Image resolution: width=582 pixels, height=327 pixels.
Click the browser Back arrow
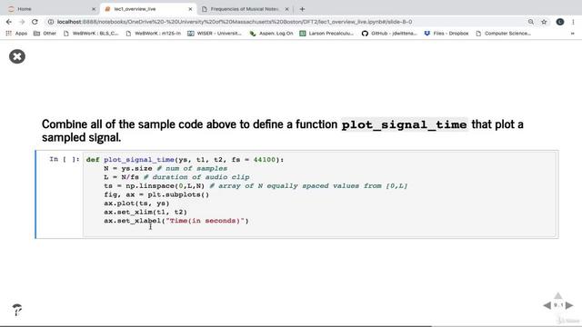pyautogui.click(x=8, y=22)
